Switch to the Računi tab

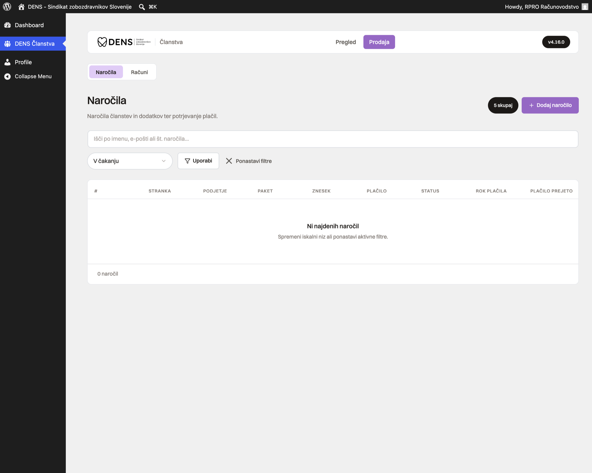coord(139,72)
